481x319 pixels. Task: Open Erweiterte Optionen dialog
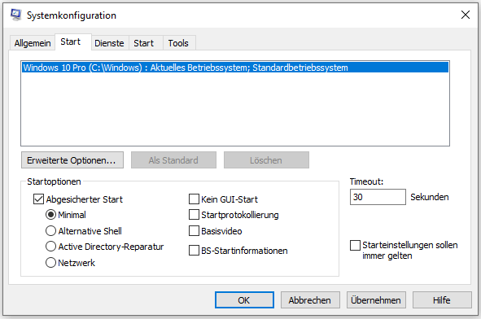[72, 160]
